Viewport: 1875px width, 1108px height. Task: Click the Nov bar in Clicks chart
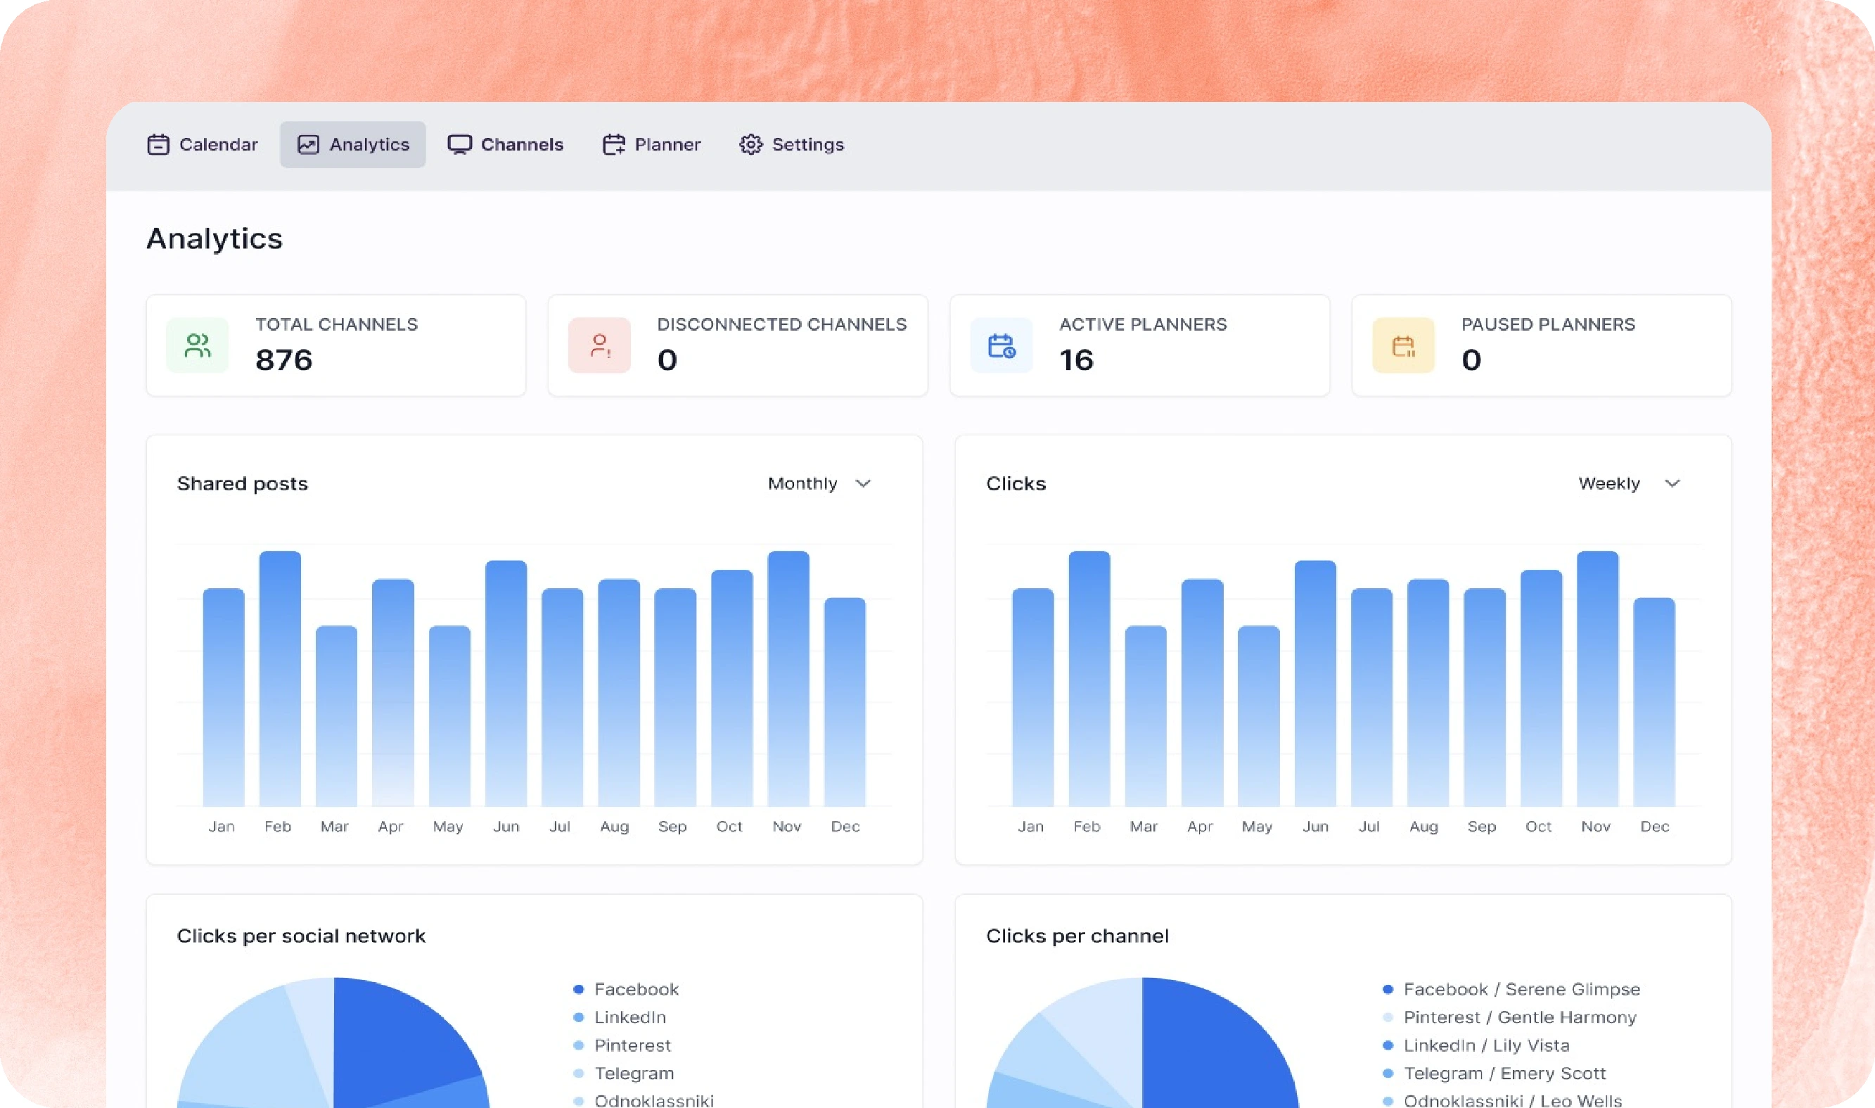[x=1597, y=679]
